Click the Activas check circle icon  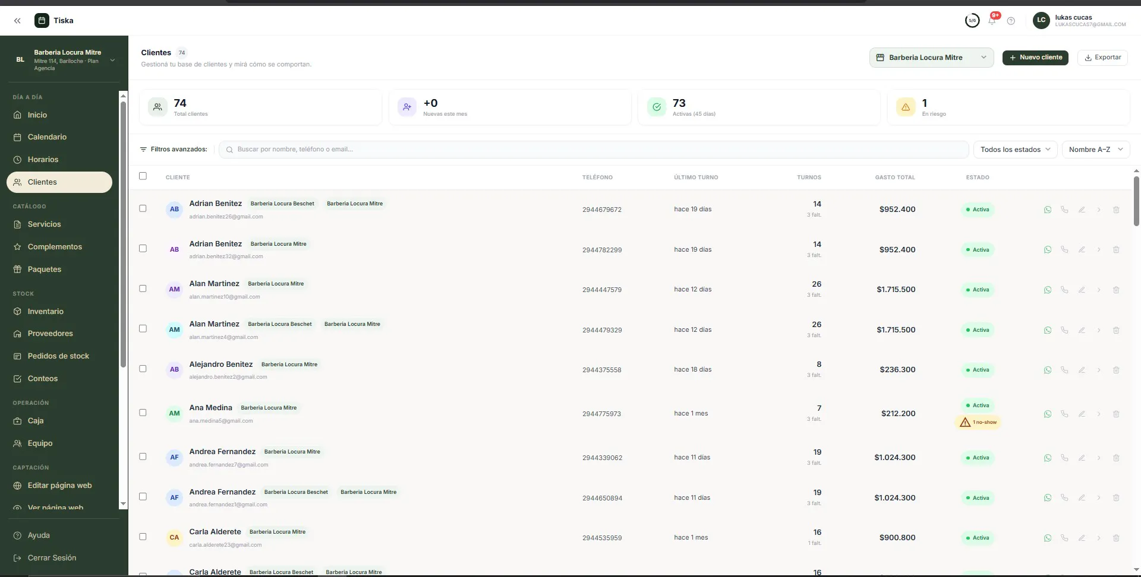[x=657, y=107]
